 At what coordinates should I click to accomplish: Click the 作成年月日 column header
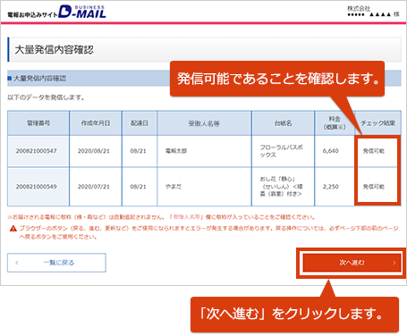click(x=96, y=123)
